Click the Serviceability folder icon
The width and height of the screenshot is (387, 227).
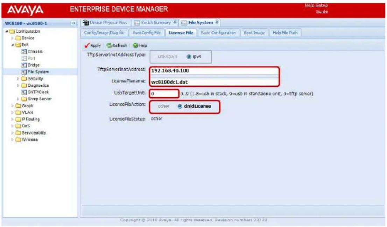click(x=18, y=133)
